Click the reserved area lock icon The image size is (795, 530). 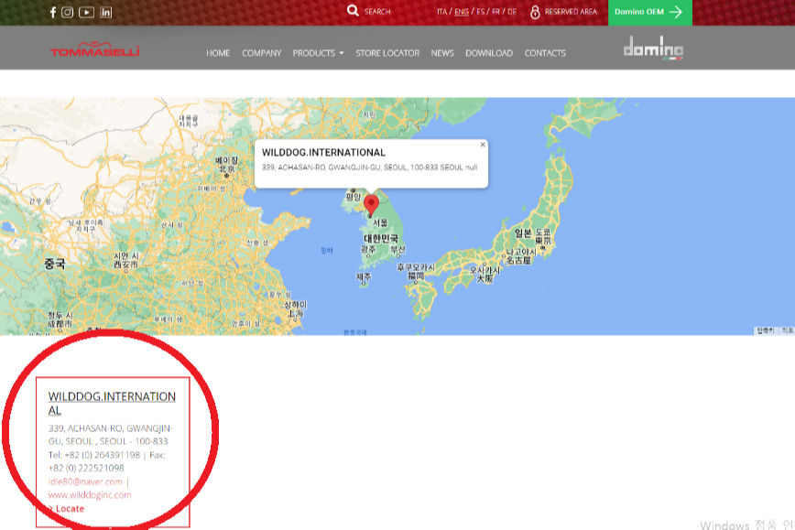tap(535, 12)
